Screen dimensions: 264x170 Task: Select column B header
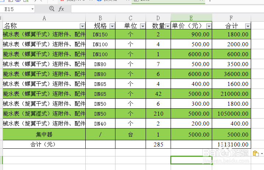pyautogui.click(x=100, y=18)
